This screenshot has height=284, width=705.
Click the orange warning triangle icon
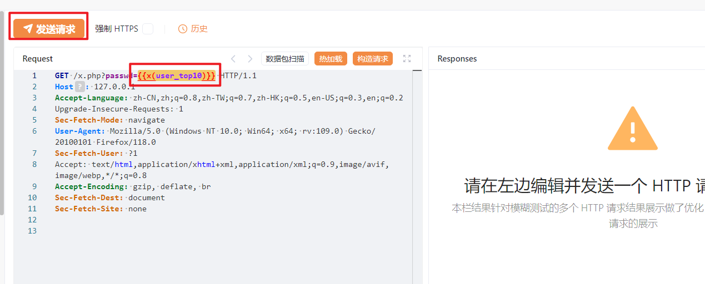click(x=632, y=129)
